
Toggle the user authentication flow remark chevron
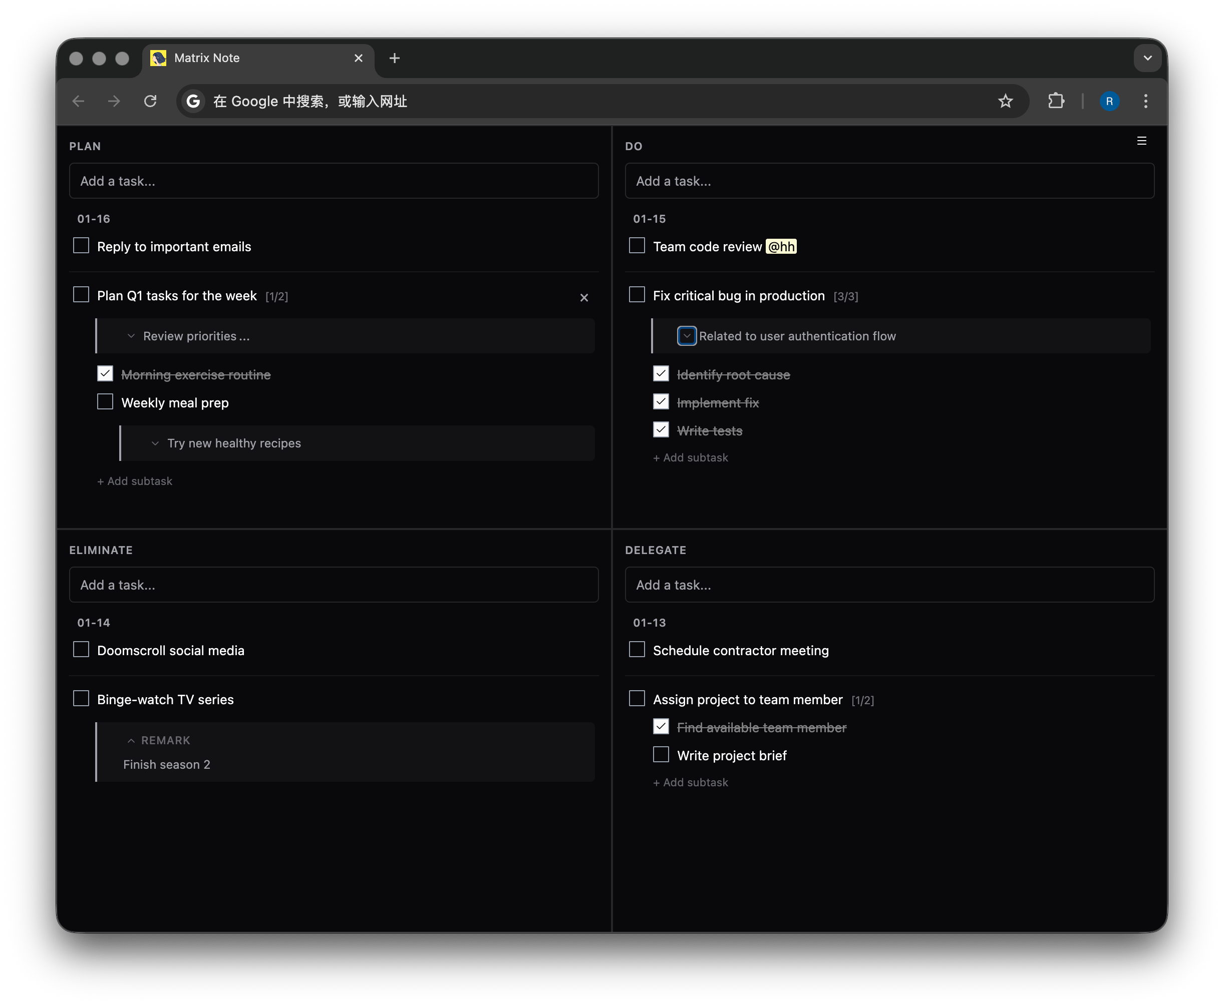[x=687, y=336]
